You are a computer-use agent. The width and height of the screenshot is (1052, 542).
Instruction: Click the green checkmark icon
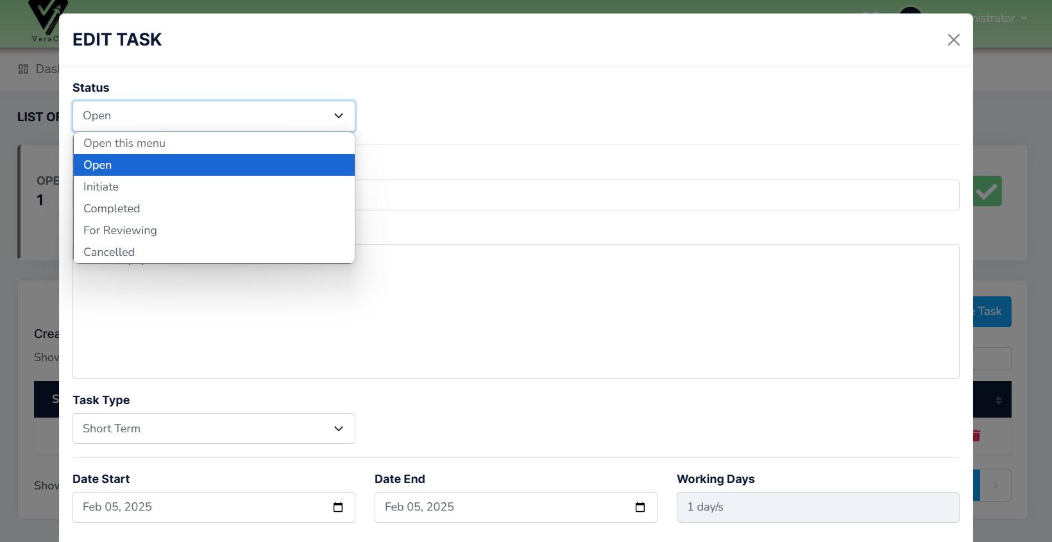[987, 191]
